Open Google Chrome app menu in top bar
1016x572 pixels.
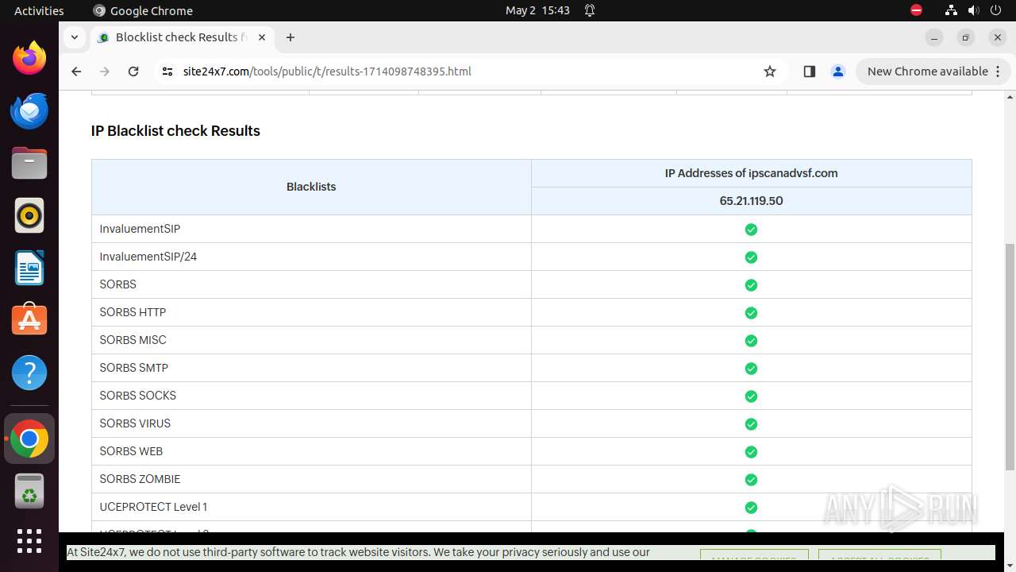click(143, 10)
